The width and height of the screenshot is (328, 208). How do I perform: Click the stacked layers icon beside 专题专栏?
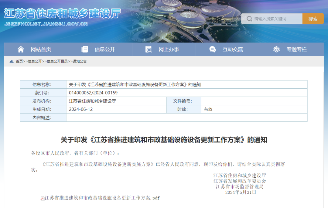point(276,49)
